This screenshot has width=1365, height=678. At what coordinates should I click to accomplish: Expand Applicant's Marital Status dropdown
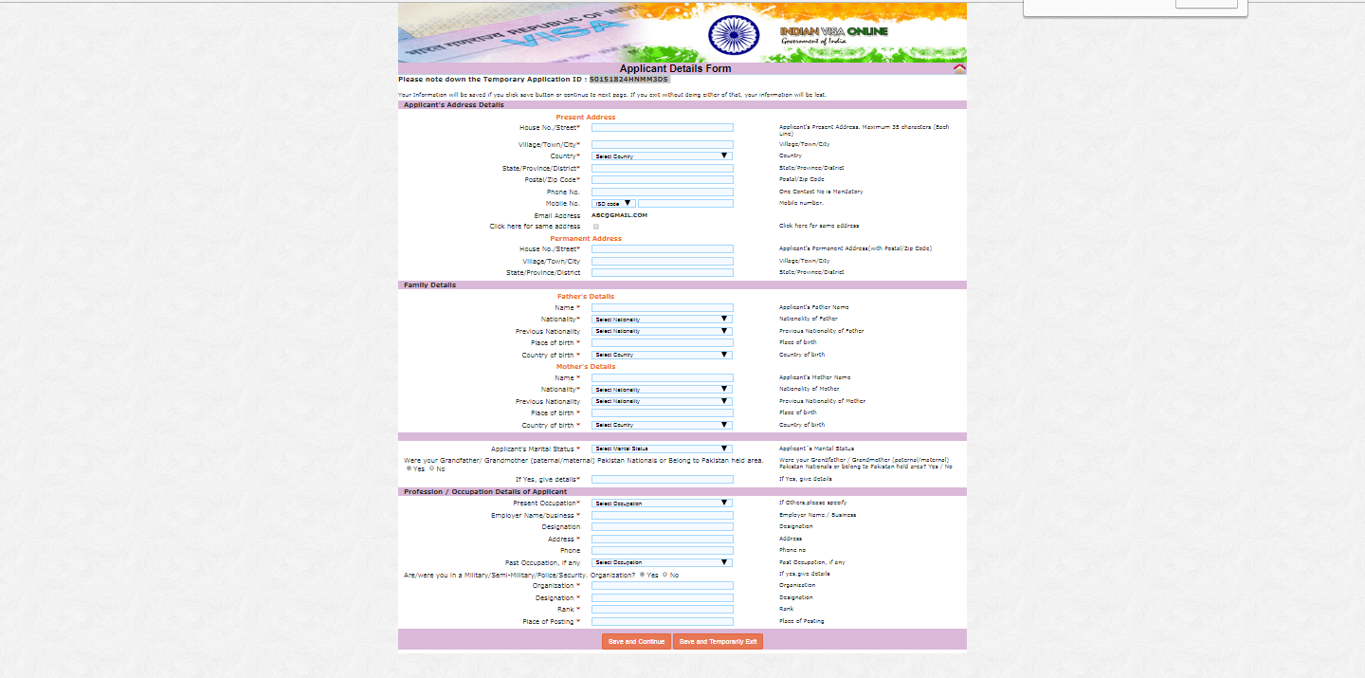tap(662, 449)
